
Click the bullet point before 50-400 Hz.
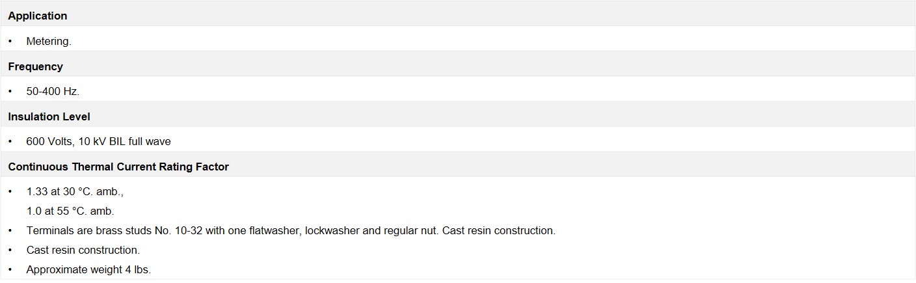(x=10, y=92)
